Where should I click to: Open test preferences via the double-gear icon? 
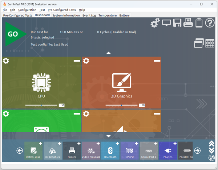pyautogui.click(x=155, y=23)
